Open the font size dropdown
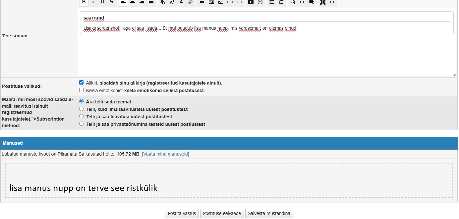Image resolution: width=459 pixels, height=219 pixels. (x=172, y=2)
